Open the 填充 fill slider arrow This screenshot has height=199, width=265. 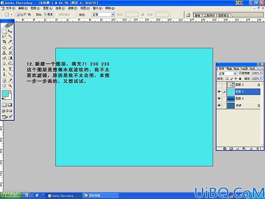tap(261, 79)
